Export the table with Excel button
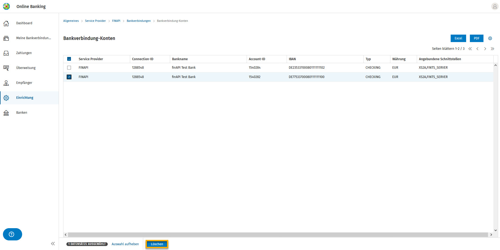This screenshot has width=500, height=250. pos(458,38)
